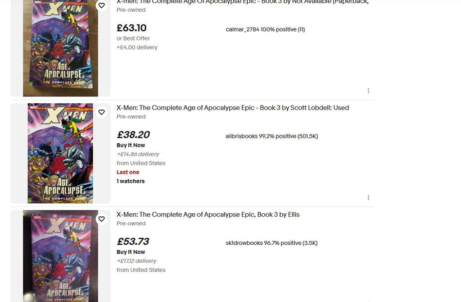Click heart icon on £38.20 listing
The height and width of the screenshot is (302, 461).
[102, 112]
